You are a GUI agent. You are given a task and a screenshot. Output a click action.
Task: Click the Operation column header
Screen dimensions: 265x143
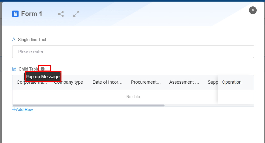231,82
